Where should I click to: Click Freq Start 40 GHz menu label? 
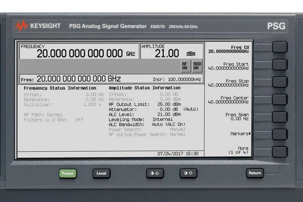[229, 66]
